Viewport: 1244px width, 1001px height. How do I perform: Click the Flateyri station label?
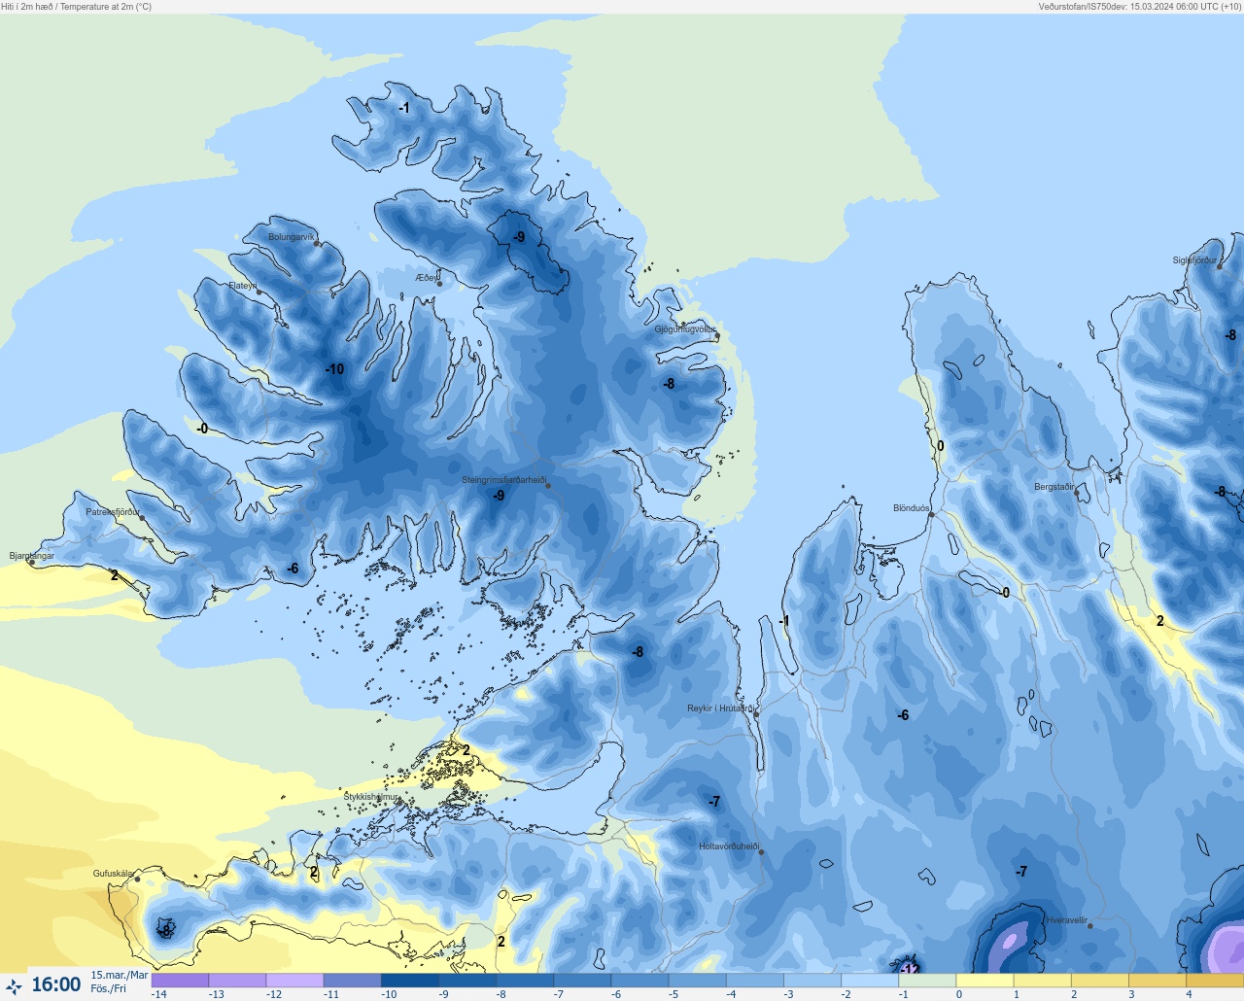[243, 286]
